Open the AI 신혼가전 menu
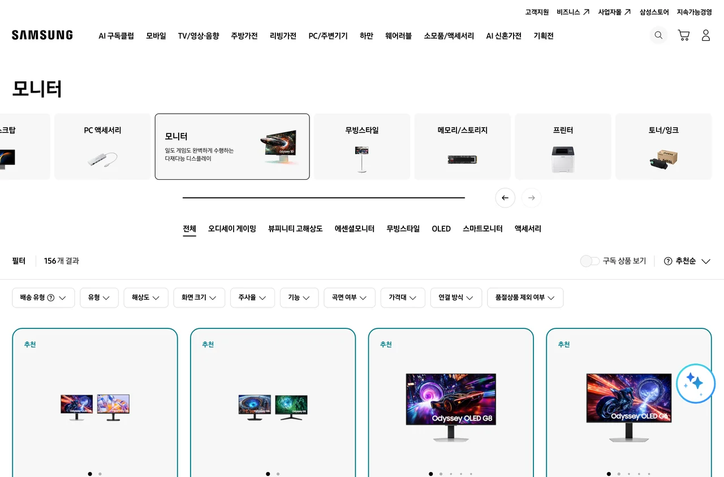724x477 pixels. coord(504,36)
